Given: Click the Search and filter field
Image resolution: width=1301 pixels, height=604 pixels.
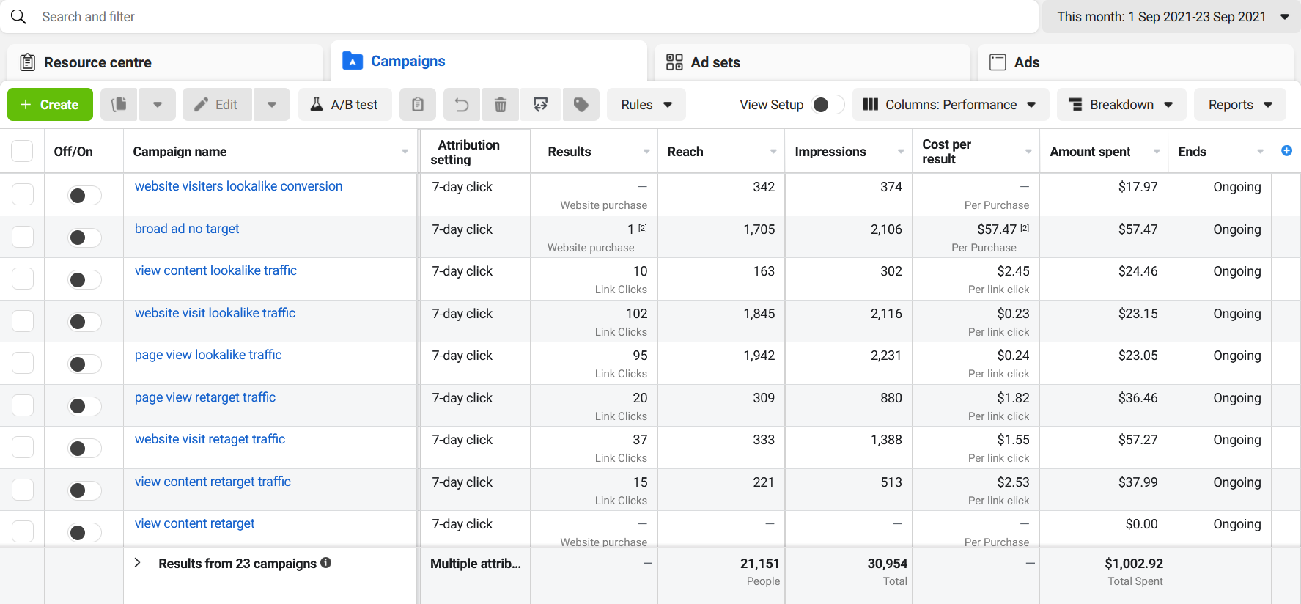Looking at the screenshot, I should pyautogui.click(x=513, y=17).
